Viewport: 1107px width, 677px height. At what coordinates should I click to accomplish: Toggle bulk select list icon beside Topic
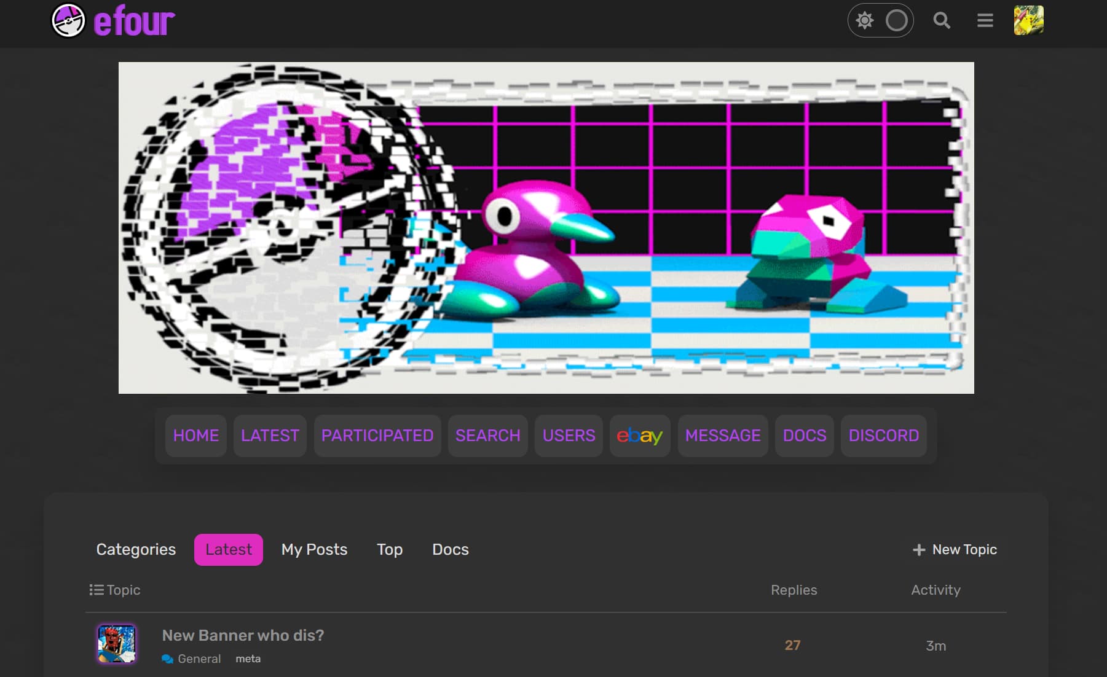(x=96, y=590)
